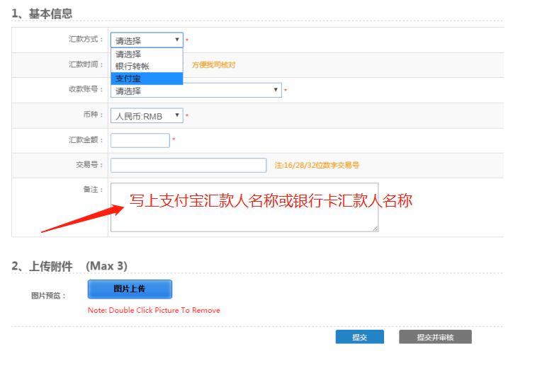Focus the 交易号 text field
The width and height of the screenshot is (535, 373).
pos(188,165)
